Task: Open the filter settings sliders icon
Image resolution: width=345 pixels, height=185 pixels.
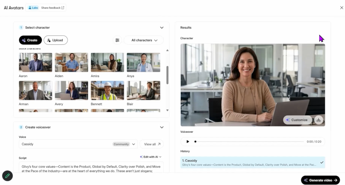Action: [117, 40]
